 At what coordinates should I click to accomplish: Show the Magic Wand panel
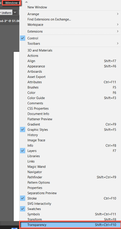click(x=70, y=167)
